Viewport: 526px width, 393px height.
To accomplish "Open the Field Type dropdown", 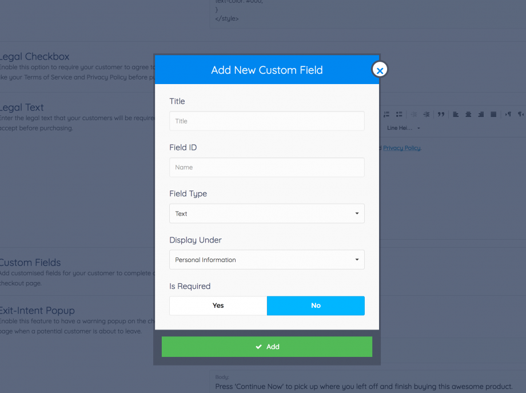I will (267, 213).
